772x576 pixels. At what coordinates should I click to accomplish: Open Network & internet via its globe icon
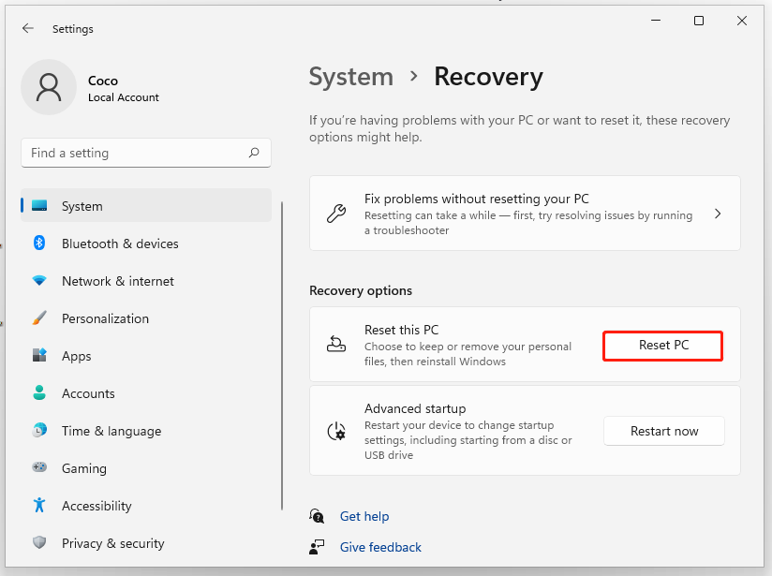(x=38, y=281)
